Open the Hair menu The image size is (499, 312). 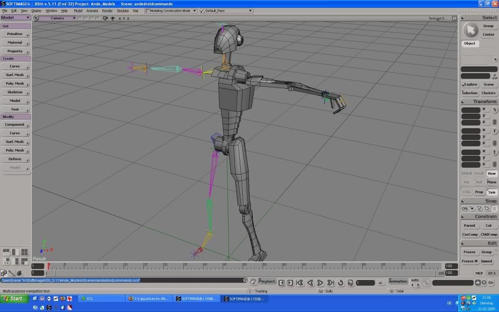click(x=135, y=11)
